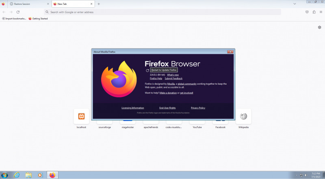
Task: Open the Extensions icon
Action: coord(314,12)
